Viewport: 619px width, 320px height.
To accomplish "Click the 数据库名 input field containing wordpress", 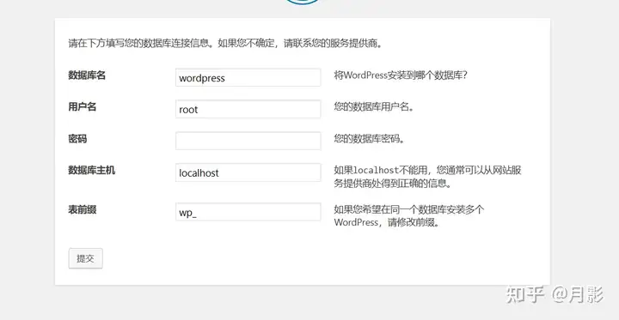I will tap(248, 77).
